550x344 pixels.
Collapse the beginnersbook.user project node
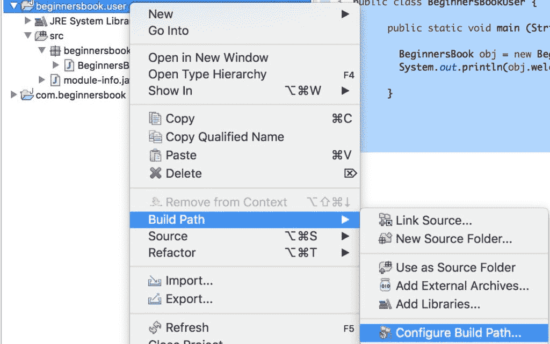(14, 6)
